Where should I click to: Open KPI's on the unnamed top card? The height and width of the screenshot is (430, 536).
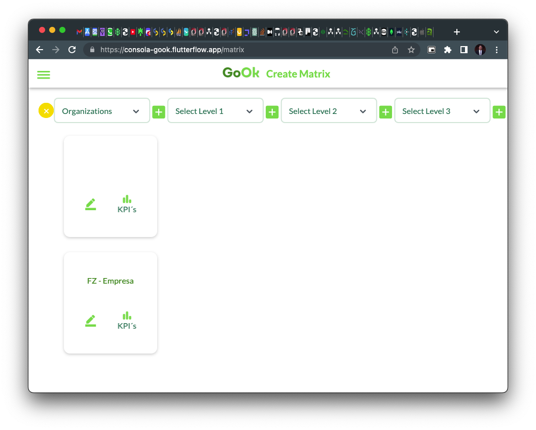tap(127, 204)
